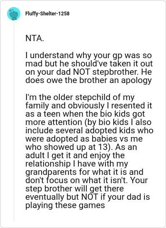Click the paragraph starting "I understand why your gp"

[x=89, y=68]
